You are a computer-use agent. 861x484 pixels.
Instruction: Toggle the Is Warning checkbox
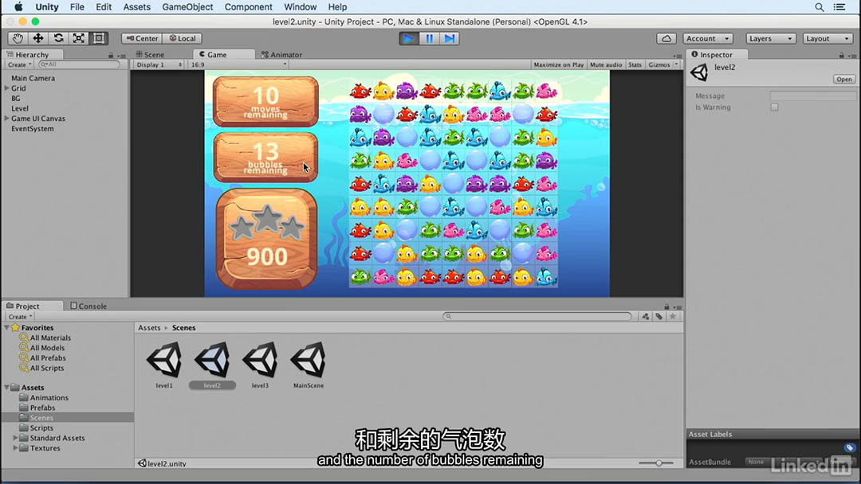pos(774,107)
